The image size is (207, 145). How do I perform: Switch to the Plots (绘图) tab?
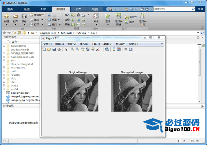[27, 9]
